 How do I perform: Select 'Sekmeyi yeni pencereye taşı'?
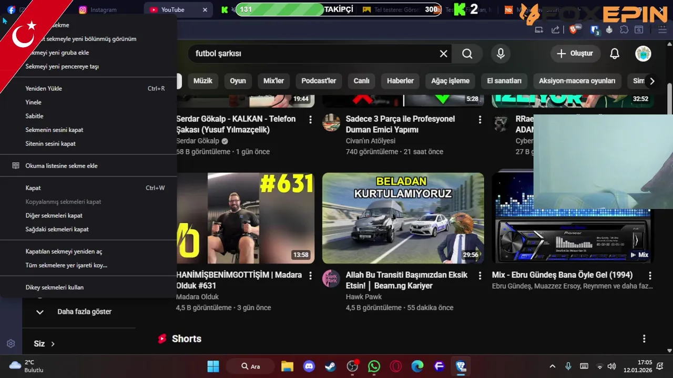88,67
